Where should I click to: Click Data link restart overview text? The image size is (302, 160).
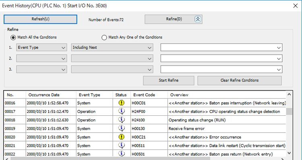tap(227, 146)
